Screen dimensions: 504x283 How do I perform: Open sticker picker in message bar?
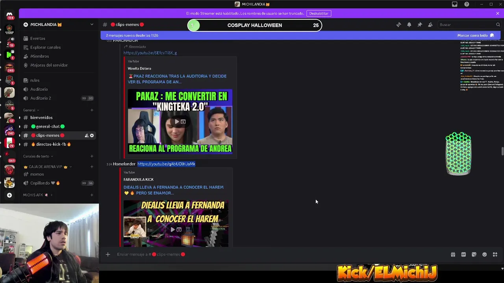click(x=474, y=254)
